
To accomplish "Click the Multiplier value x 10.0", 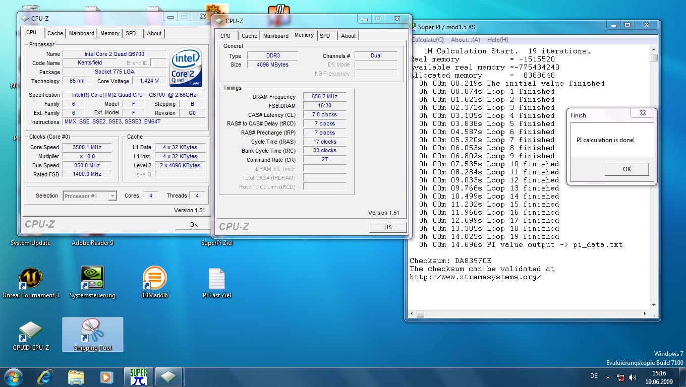I will tap(87, 156).
